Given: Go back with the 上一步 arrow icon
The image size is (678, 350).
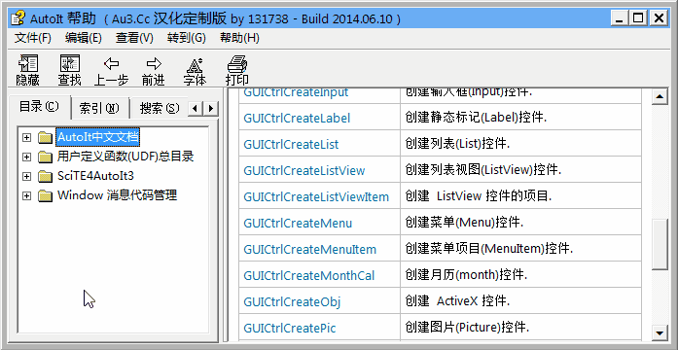Looking at the screenshot, I should [x=112, y=64].
